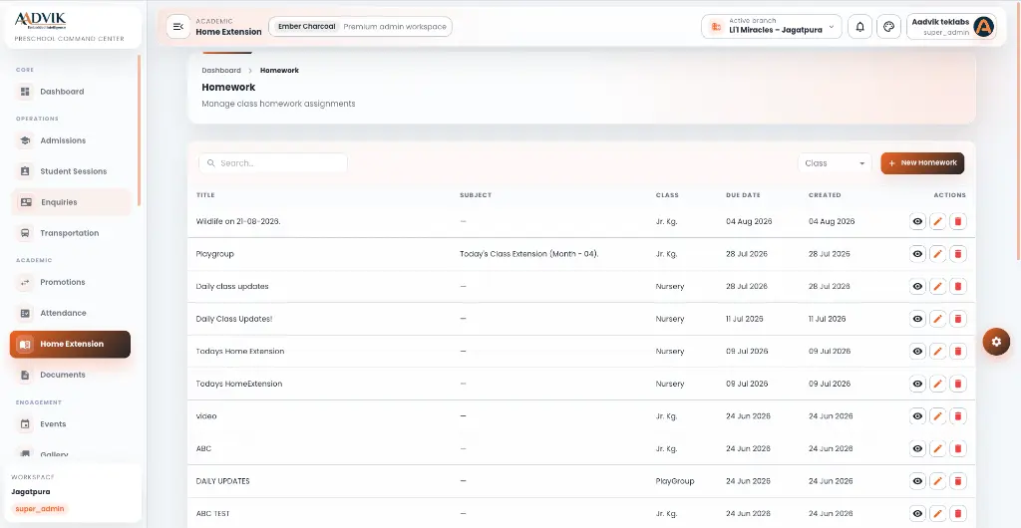Edit the video homework row
The width and height of the screenshot is (1021, 528).
[937, 416]
